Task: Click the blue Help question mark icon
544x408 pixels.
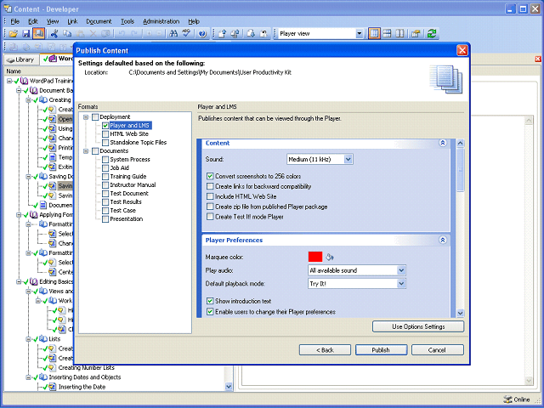Action: [202, 34]
